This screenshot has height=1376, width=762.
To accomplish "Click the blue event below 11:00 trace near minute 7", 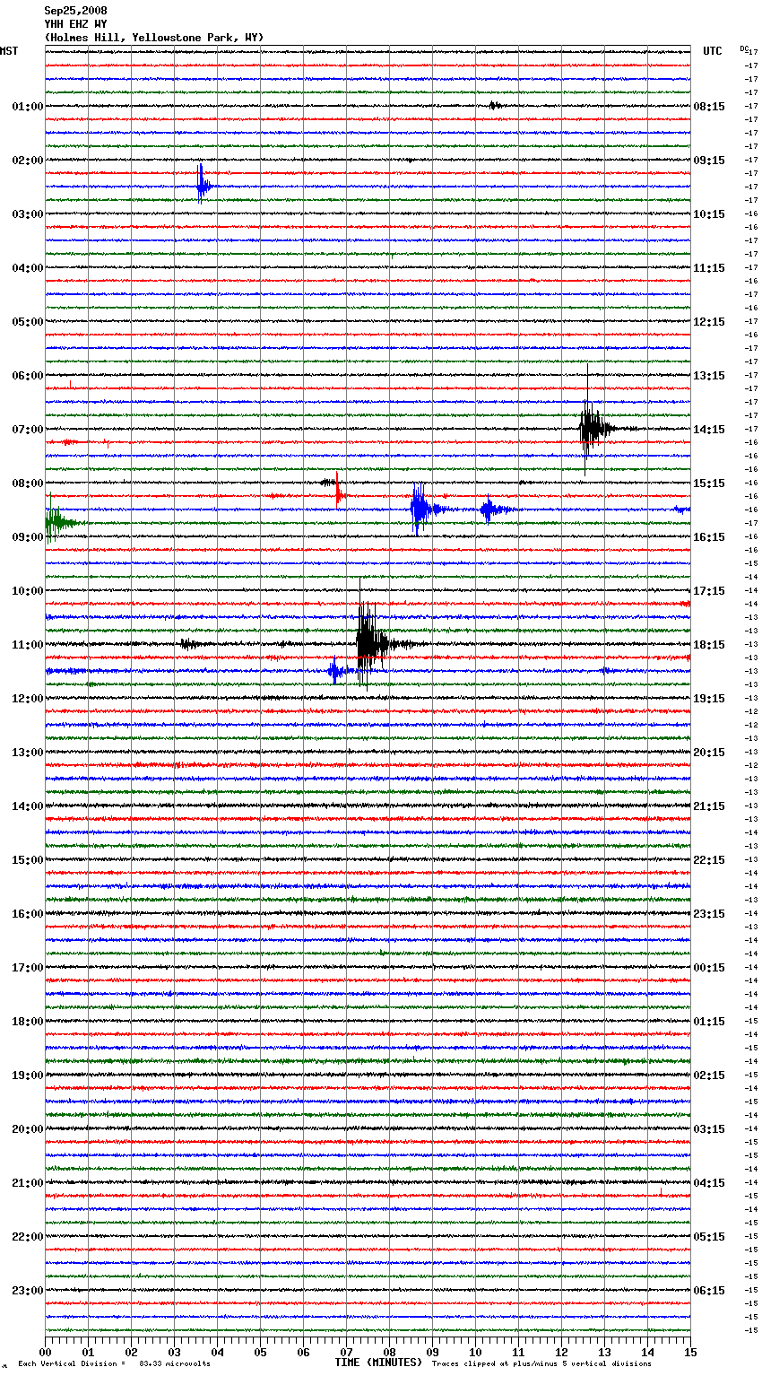I will (335, 670).
